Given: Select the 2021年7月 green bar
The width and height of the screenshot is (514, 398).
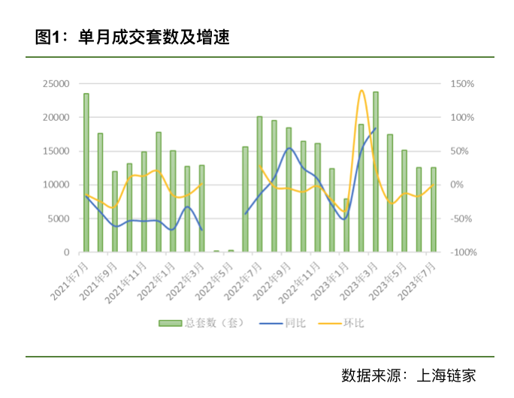Looking at the screenshot, I should 86,172.
